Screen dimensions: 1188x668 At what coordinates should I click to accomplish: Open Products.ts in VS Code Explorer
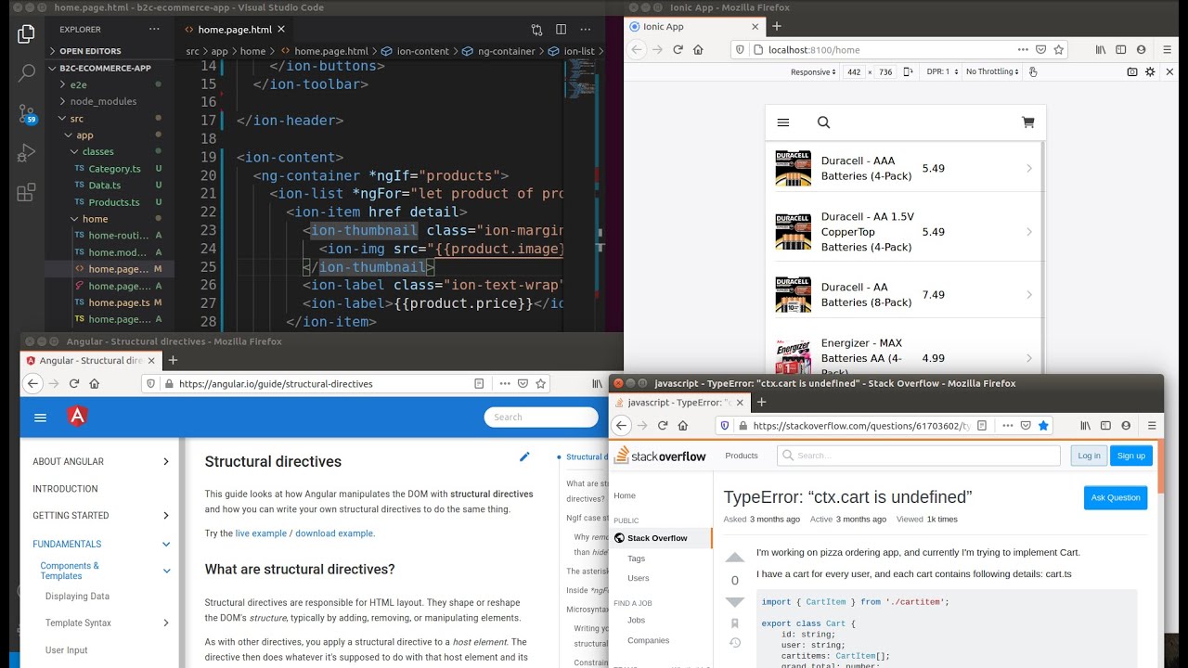(x=114, y=202)
